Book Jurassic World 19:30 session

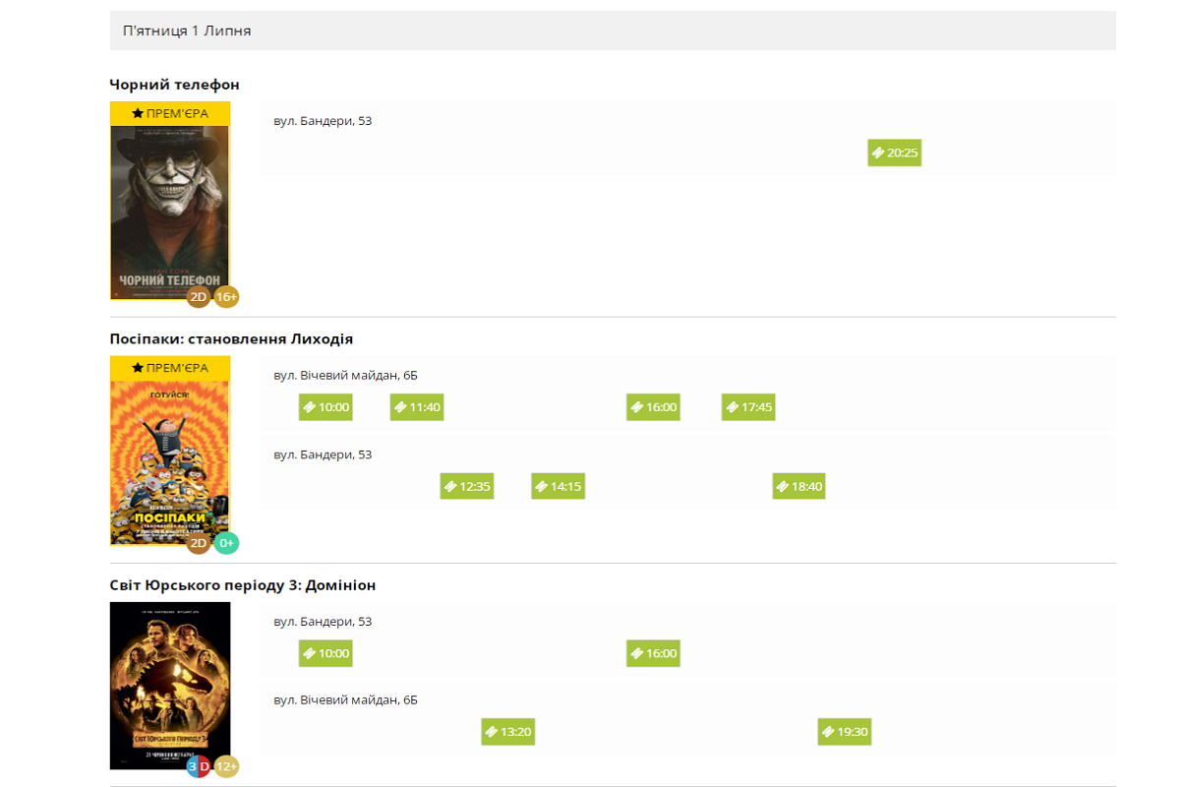tap(845, 732)
